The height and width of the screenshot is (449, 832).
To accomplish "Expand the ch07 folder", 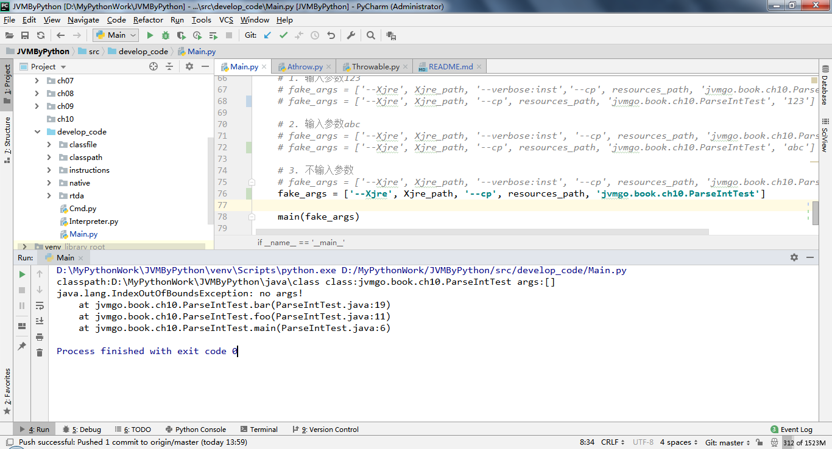I will tap(37, 80).
